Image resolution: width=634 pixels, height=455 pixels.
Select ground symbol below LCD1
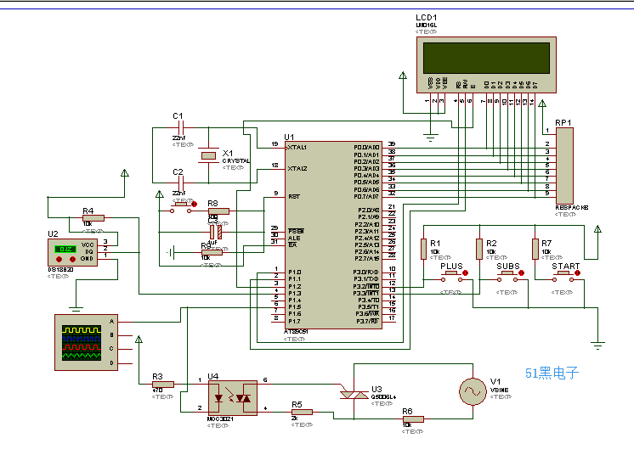point(431,138)
